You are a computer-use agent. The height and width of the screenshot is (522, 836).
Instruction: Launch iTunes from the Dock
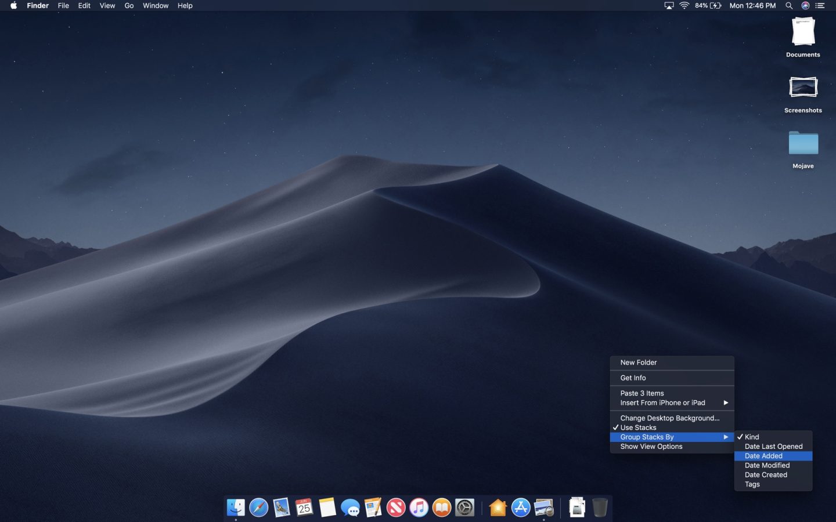point(419,507)
